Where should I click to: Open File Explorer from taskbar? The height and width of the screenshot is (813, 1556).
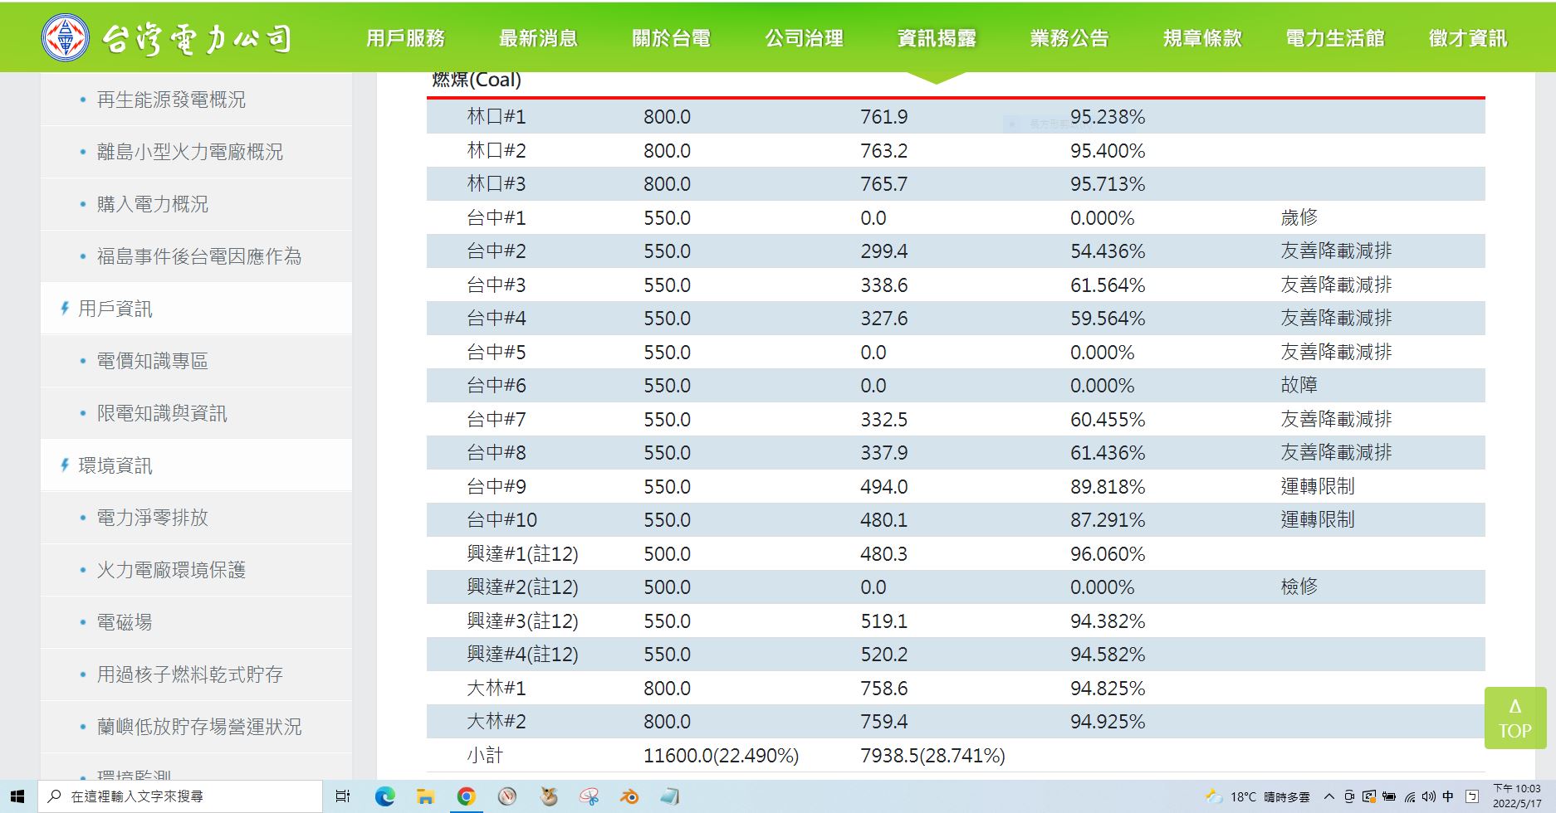(426, 796)
